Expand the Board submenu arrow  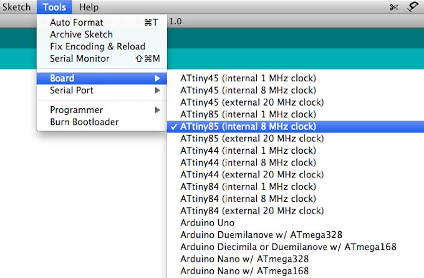157,78
